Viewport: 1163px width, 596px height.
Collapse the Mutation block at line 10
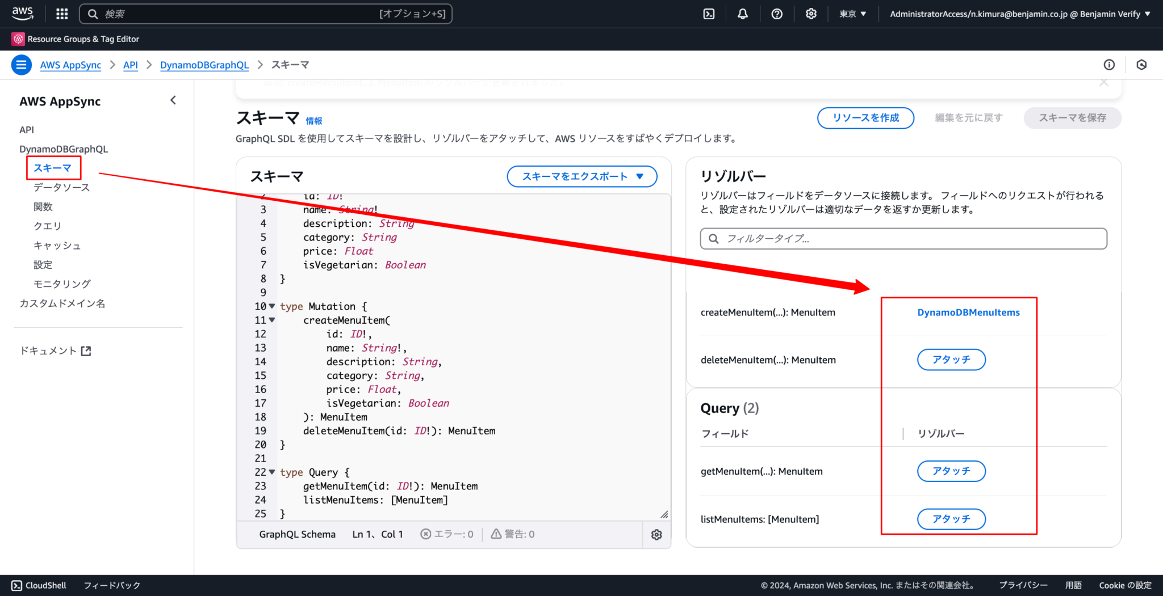click(x=271, y=306)
